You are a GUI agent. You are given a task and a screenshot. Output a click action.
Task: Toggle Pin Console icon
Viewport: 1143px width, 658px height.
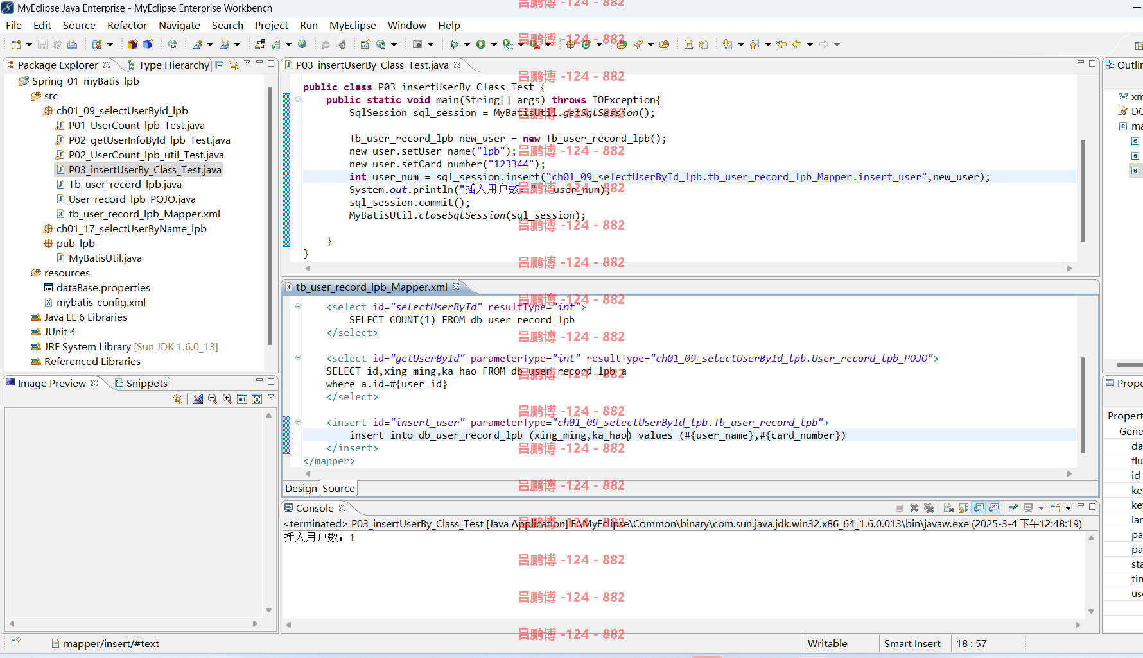tap(1013, 508)
